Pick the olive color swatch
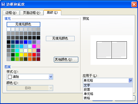Image resolution: width=138 pixels, height=104 pixels. 21,59
